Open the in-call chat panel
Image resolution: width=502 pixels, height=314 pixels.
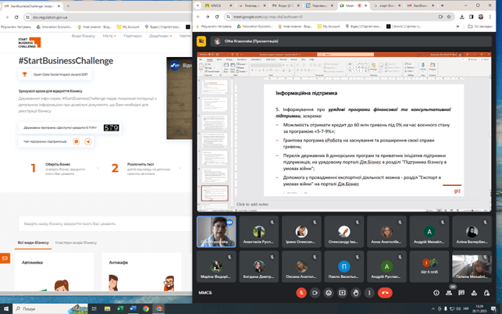tap(461, 293)
